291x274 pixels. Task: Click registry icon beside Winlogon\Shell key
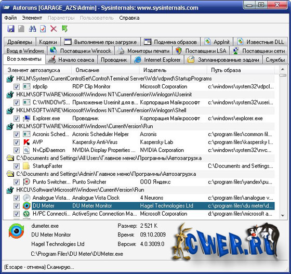point(10,110)
